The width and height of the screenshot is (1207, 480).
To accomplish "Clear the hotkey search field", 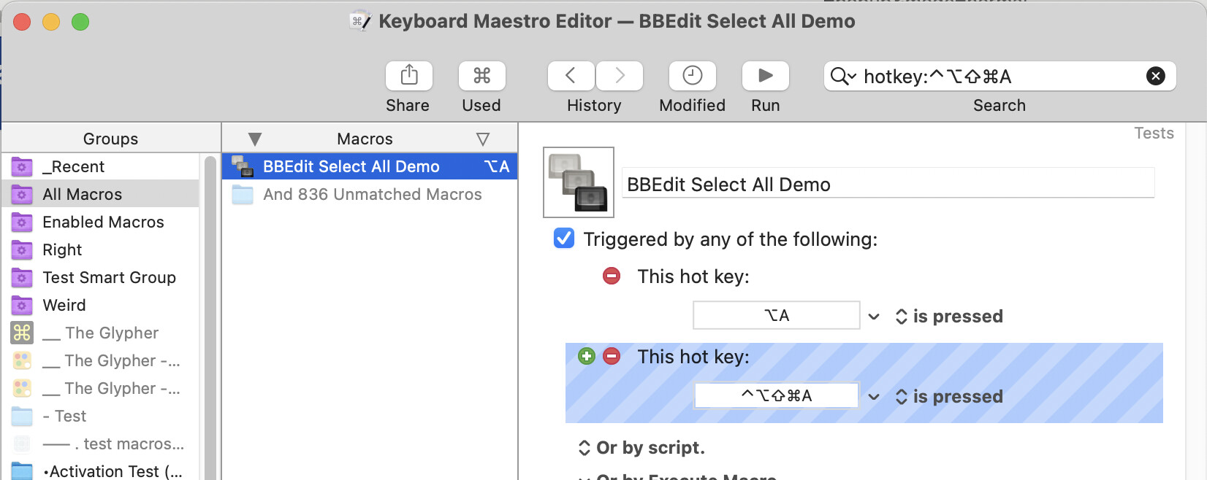I will point(1156,76).
